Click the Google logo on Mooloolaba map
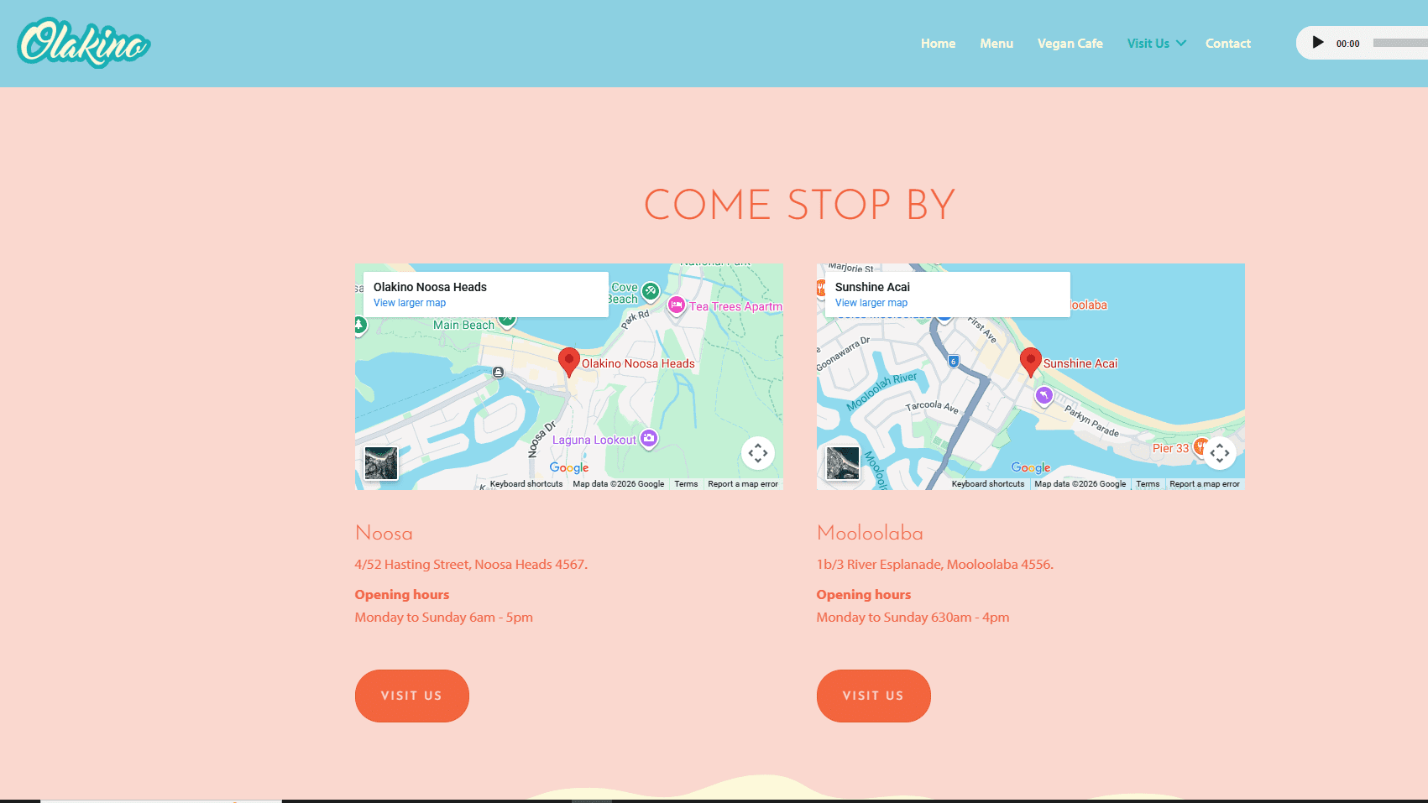 [1031, 468]
